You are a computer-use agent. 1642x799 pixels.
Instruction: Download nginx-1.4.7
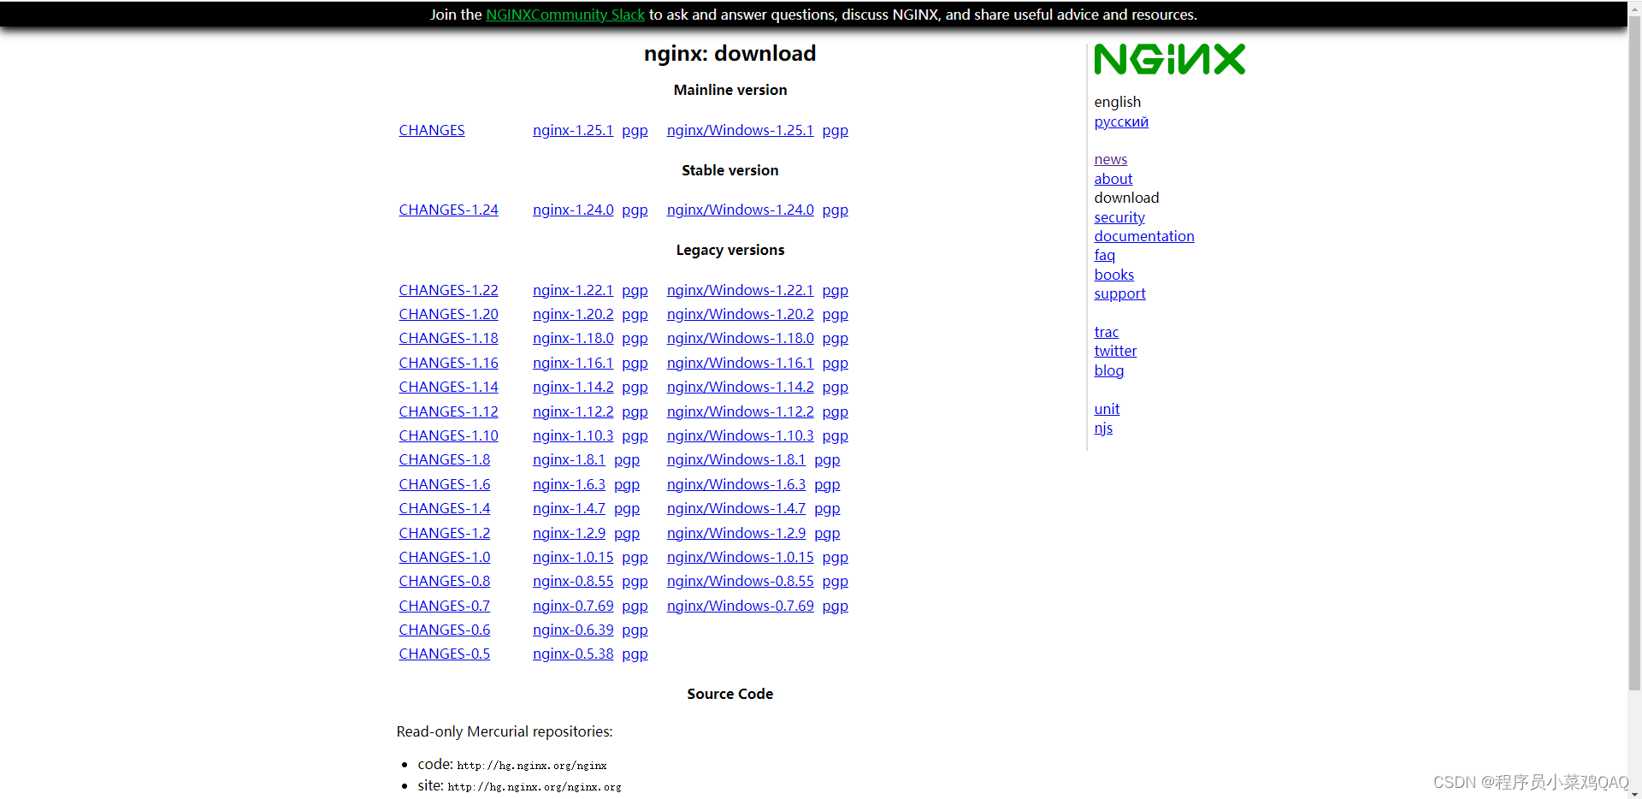click(x=569, y=508)
